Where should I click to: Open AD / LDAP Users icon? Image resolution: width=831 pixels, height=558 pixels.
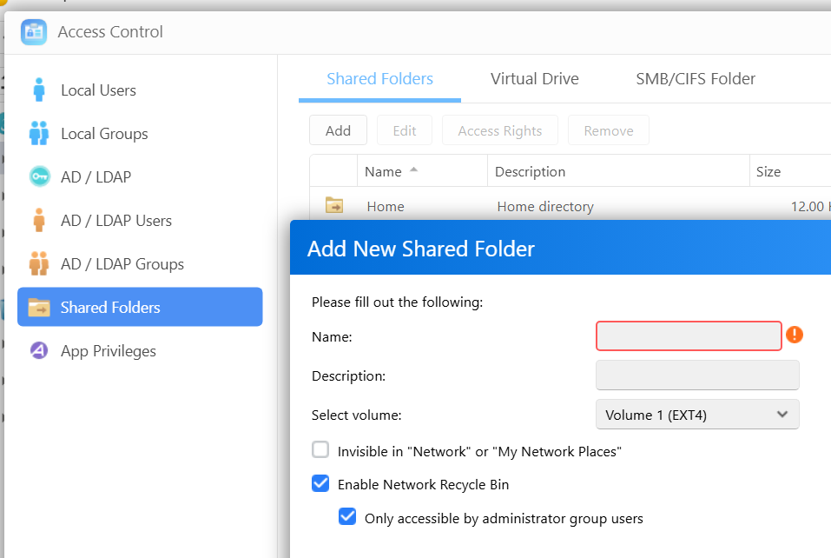[x=38, y=221]
